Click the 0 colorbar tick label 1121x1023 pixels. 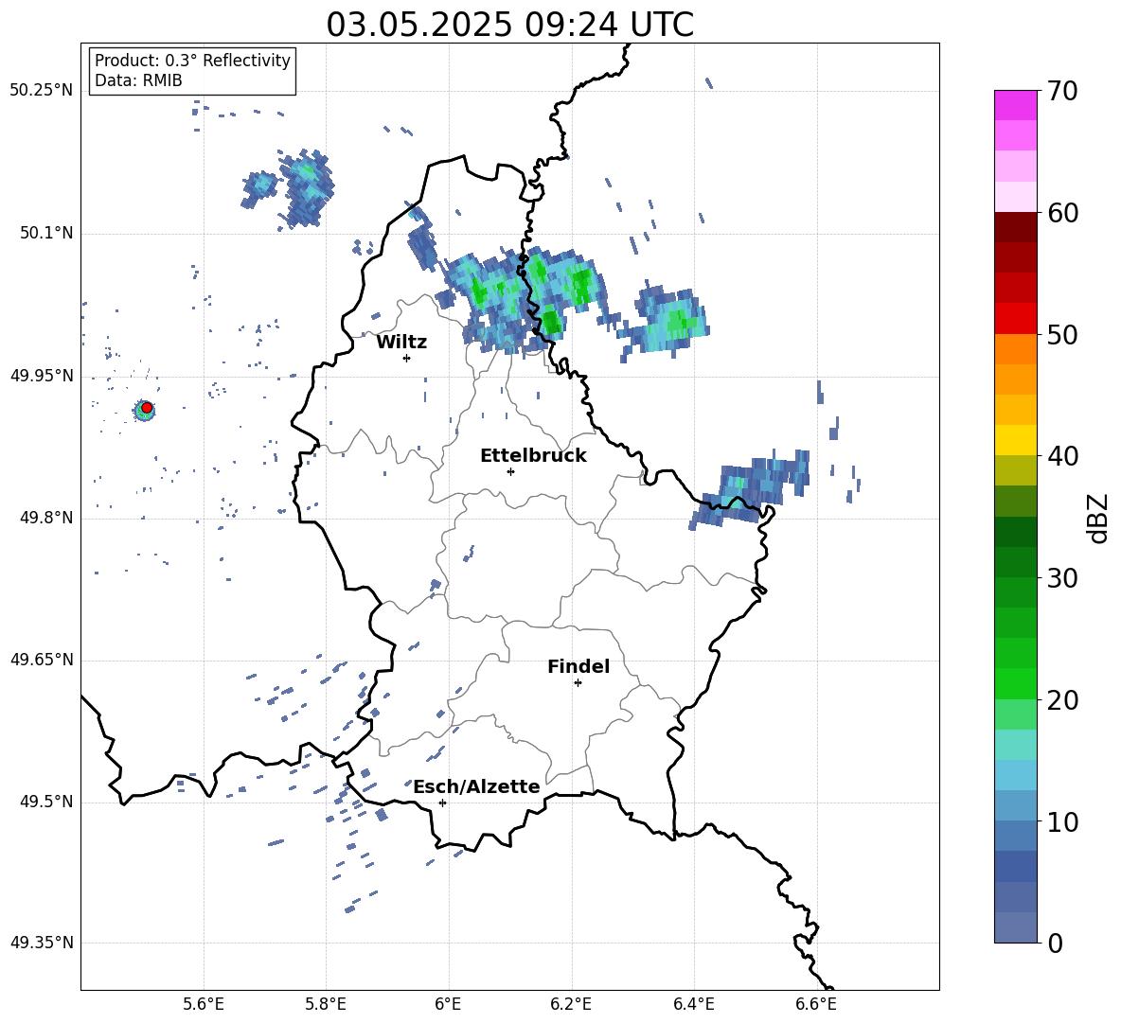(1055, 943)
